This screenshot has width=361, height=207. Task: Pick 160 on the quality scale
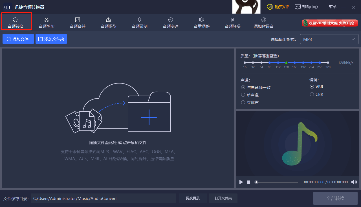(x=295, y=63)
